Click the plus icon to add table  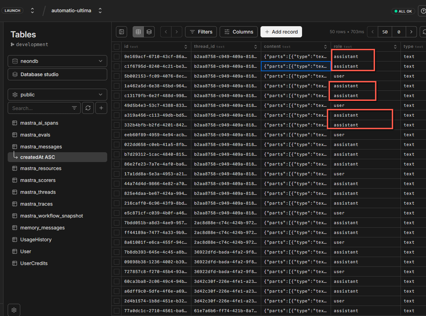coord(101,108)
